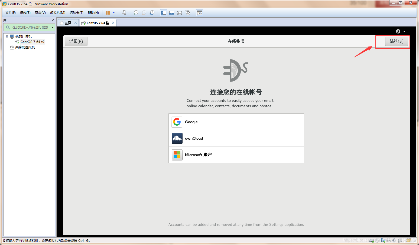The width and height of the screenshot is (419, 245).
Task: Open the 编辑(E) menu
Action: pyautogui.click(x=25, y=13)
